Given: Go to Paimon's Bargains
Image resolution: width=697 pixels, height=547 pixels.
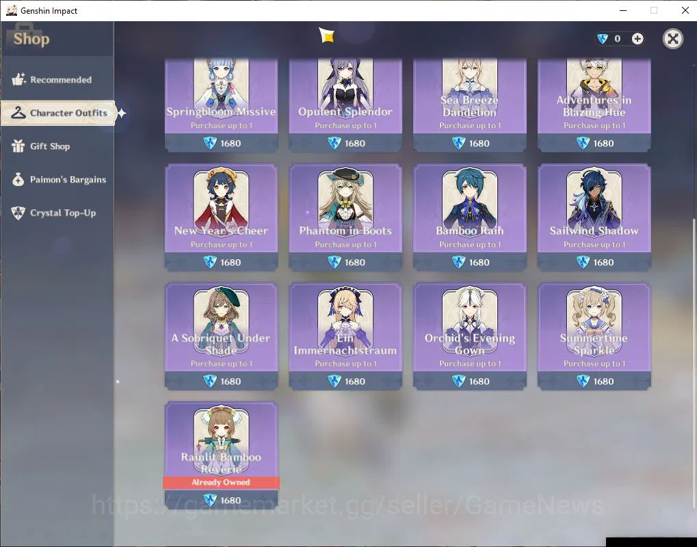Looking at the screenshot, I should pyautogui.click(x=57, y=180).
